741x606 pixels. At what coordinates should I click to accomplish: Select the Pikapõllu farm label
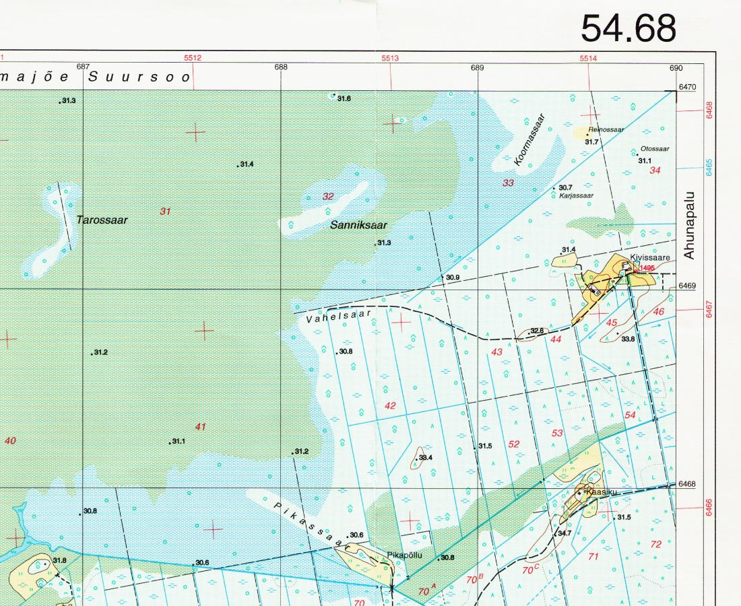point(404,555)
